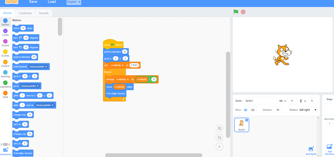Stop the project with red stop icon
This screenshot has height=157, width=334.
(243, 12)
